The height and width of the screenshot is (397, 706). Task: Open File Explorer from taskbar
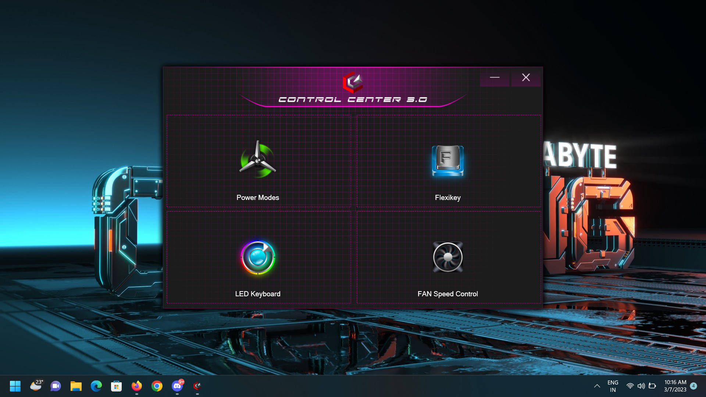76,386
